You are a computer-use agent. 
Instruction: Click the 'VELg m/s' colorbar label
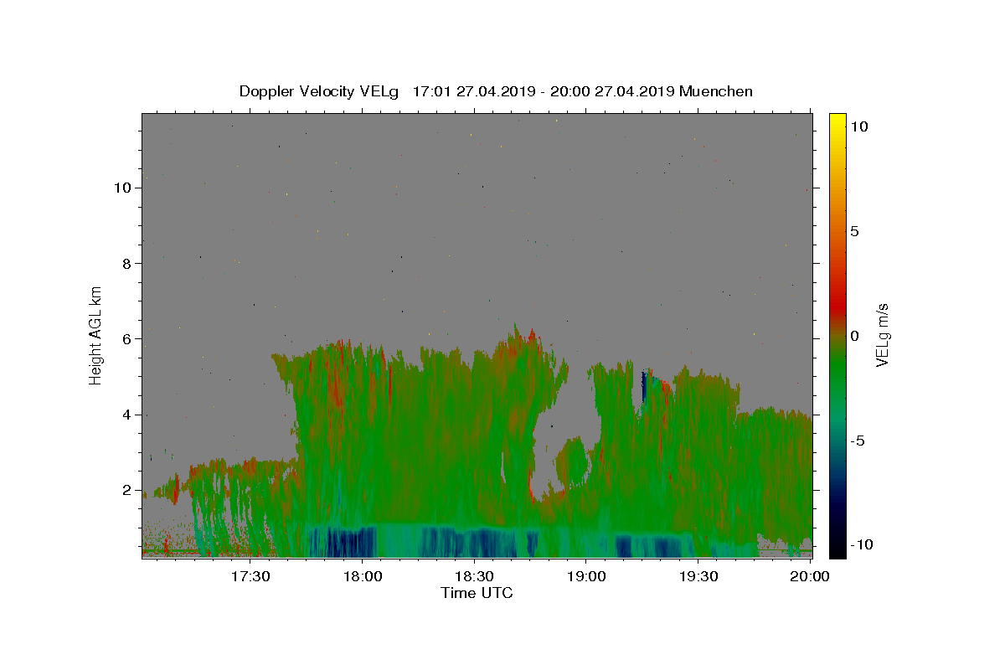pos(882,335)
